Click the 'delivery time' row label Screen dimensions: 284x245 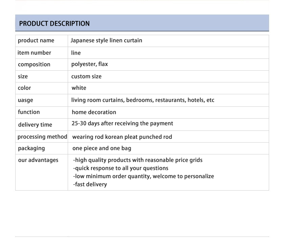tap(35, 125)
